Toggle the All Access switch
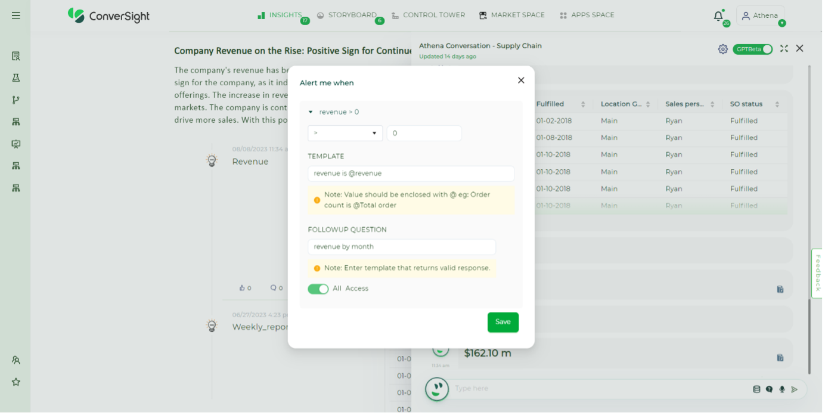Image resolution: width=825 pixels, height=415 pixels. tap(318, 289)
